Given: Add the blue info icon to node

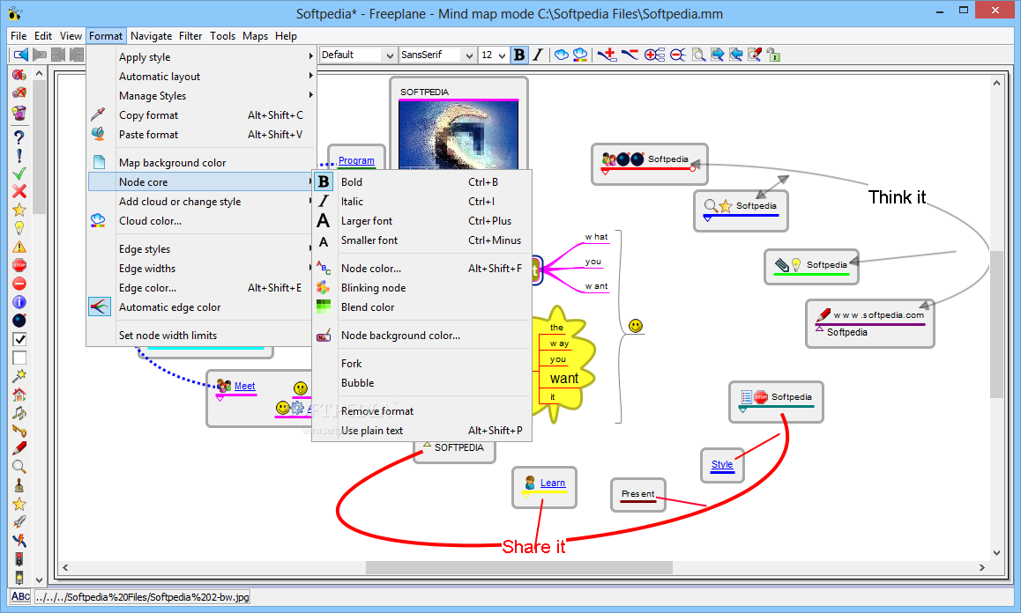Looking at the screenshot, I should (x=19, y=302).
